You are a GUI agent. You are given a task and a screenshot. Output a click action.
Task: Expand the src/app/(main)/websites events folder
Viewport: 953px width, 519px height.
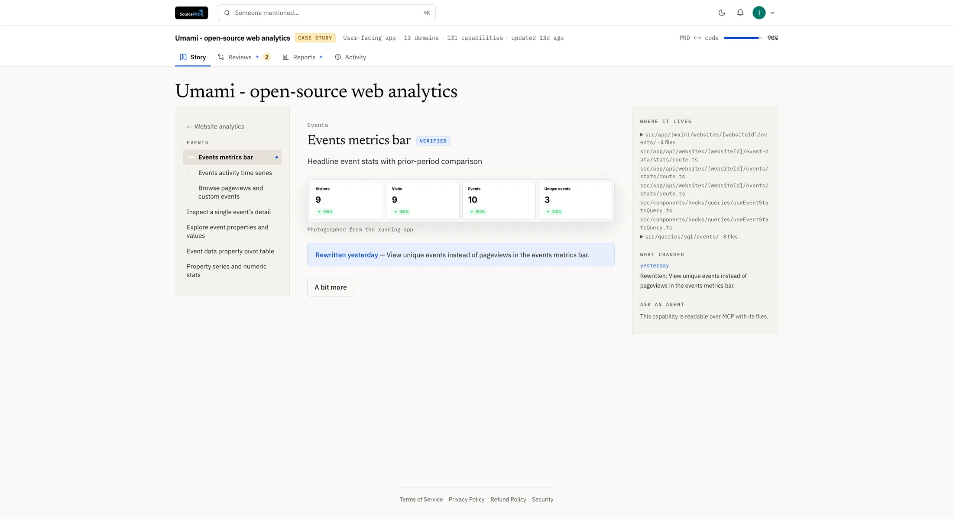coord(704,139)
